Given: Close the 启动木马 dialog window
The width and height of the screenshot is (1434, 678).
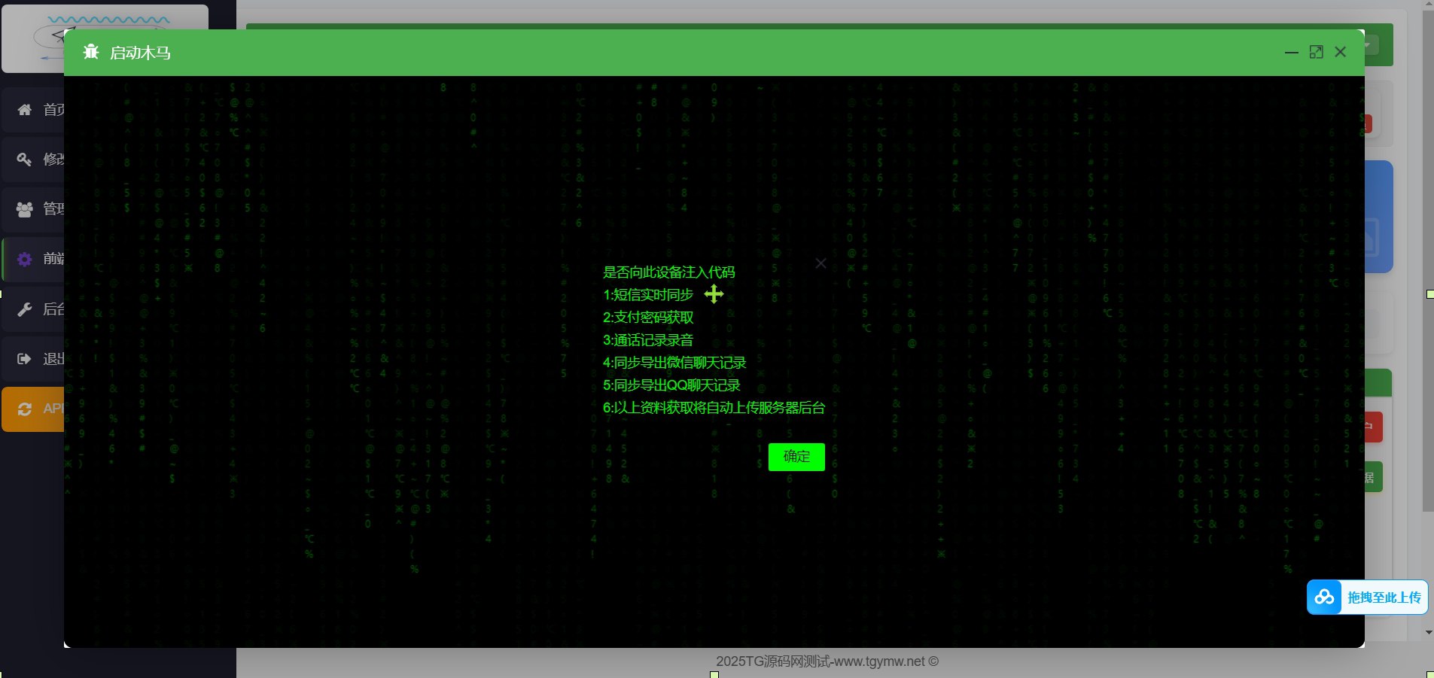Looking at the screenshot, I should point(1340,52).
